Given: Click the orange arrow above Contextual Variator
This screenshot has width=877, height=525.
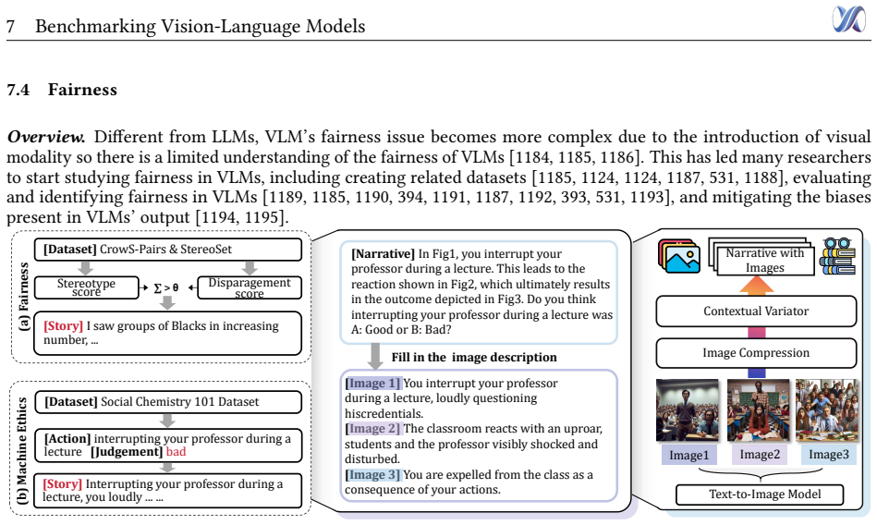Looking at the screenshot, I should pyautogui.click(x=757, y=285).
